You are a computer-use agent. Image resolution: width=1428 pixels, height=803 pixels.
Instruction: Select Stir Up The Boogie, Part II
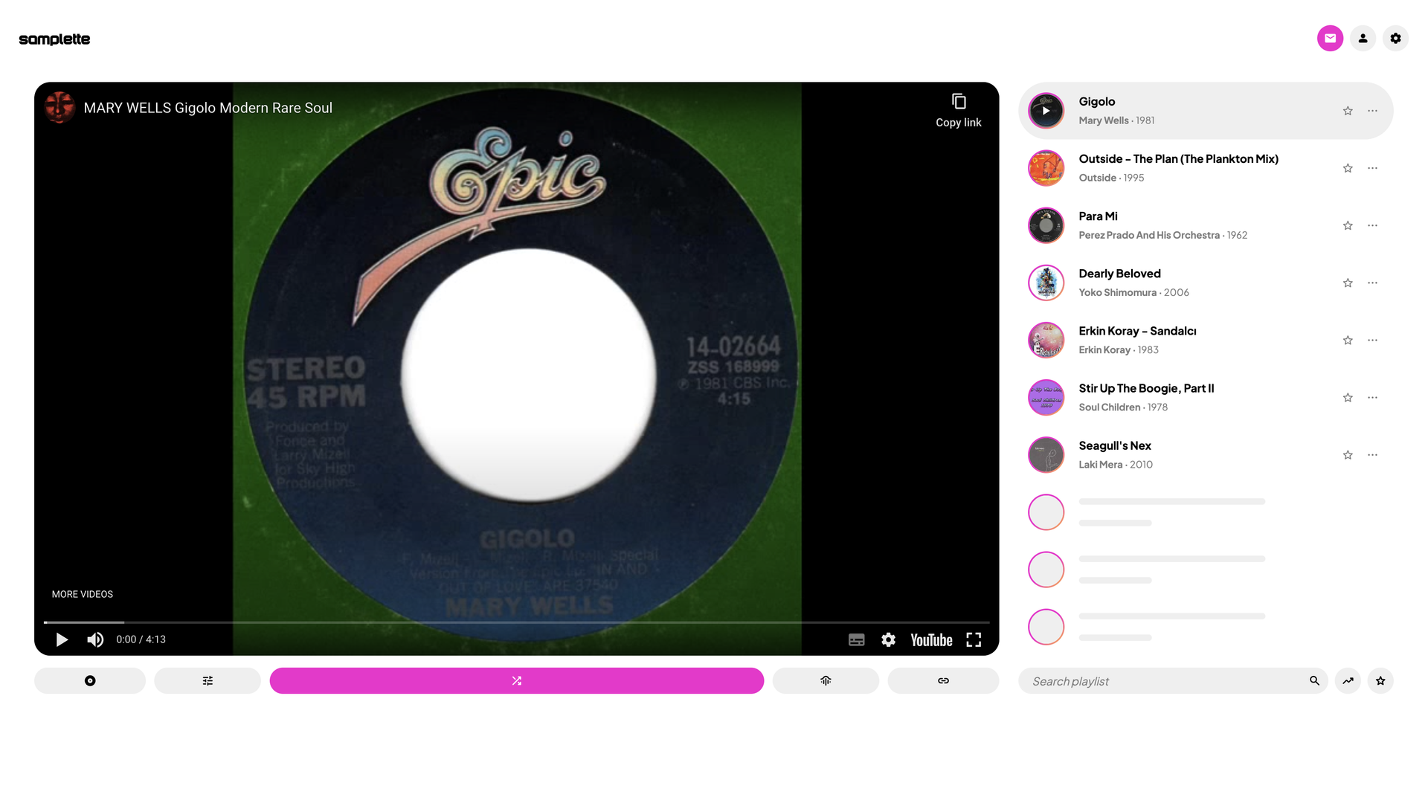tap(1146, 388)
